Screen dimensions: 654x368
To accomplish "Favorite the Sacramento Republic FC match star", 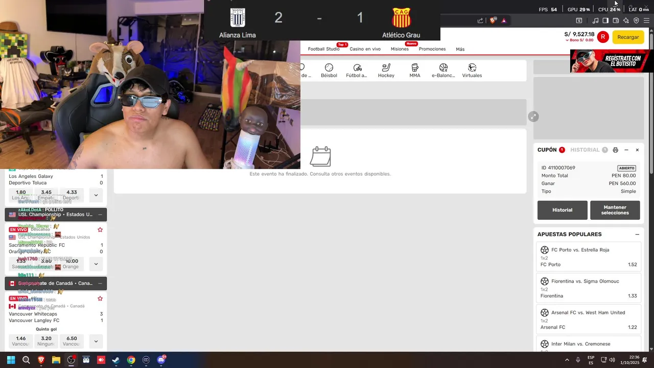I will pos(100,229).
